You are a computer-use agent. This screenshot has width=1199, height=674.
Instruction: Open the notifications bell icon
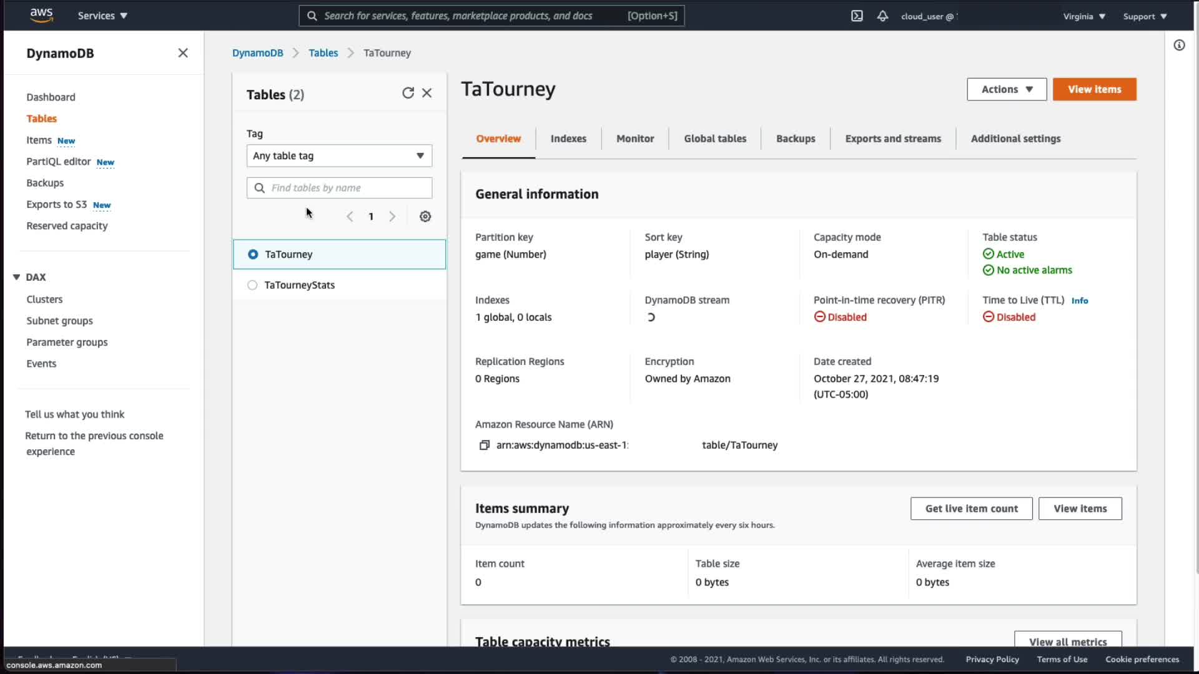[882, 16]
